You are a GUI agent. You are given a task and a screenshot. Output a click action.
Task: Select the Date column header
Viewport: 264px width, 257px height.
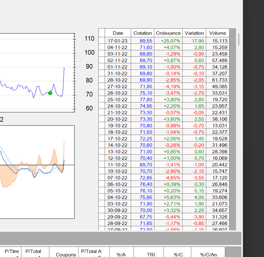pyautogui.click(x=118, y=33)
